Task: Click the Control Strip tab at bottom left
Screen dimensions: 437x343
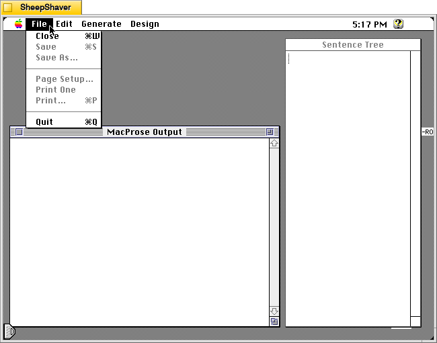Action: pyautogui.click(x=9, y=332)
